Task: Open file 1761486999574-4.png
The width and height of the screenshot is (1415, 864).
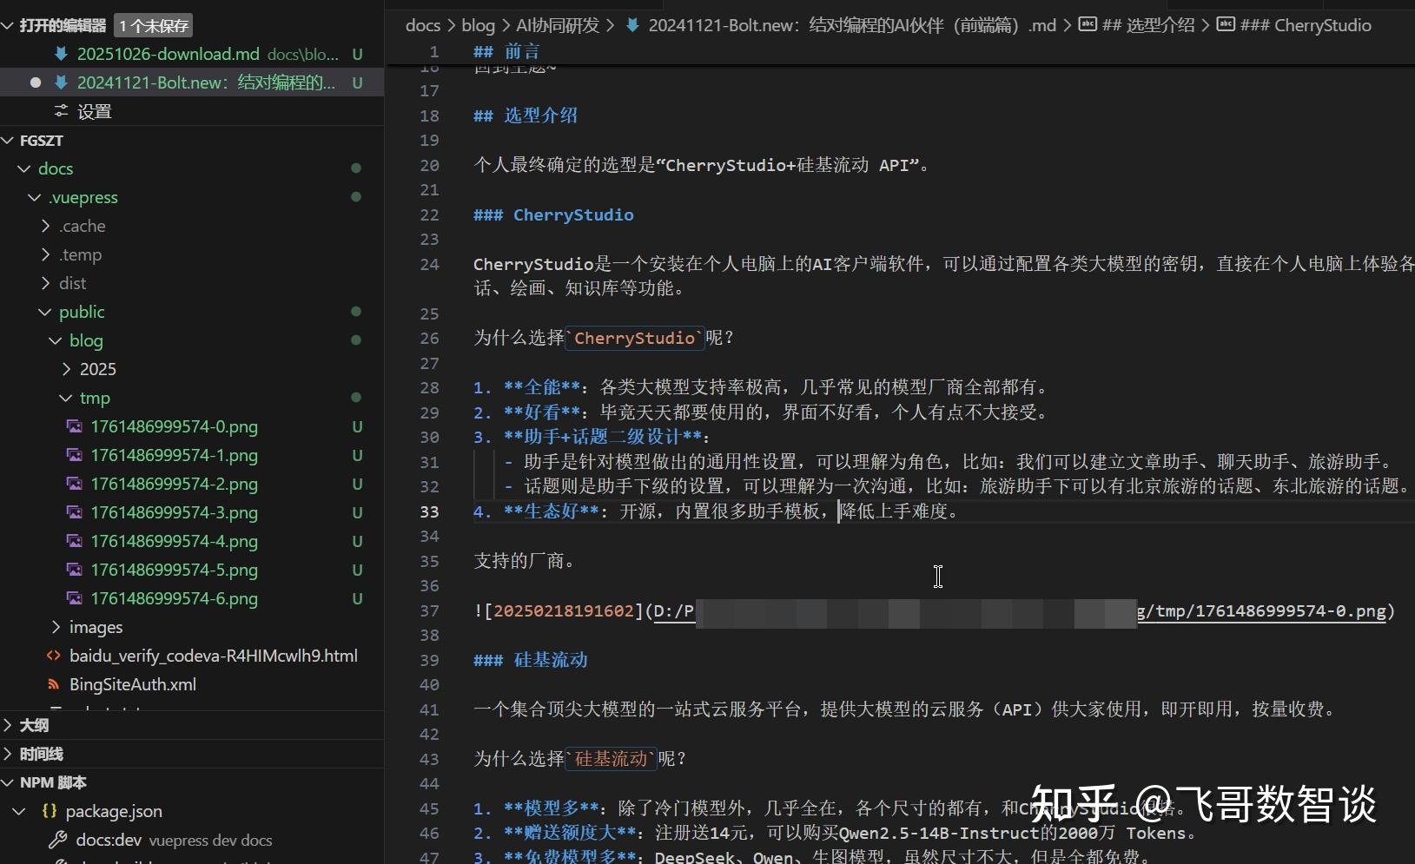Action: pyautogui.click(x=174, y=541)
